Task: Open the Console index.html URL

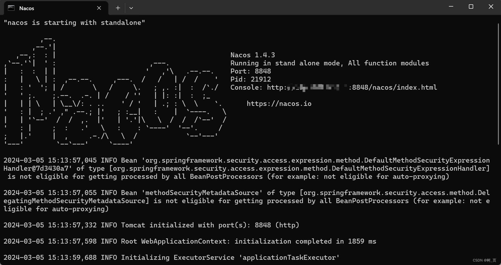Action: tap(352, 87)
